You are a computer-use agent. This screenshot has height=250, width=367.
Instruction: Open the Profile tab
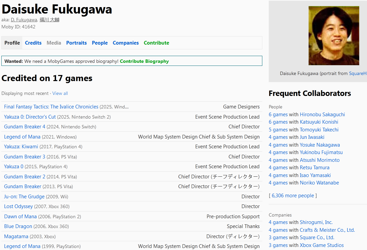tap(12, 43)
